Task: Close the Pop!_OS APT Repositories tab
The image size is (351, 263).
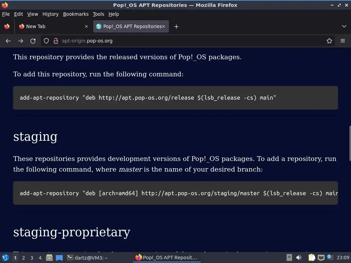Action: point(164,26)
